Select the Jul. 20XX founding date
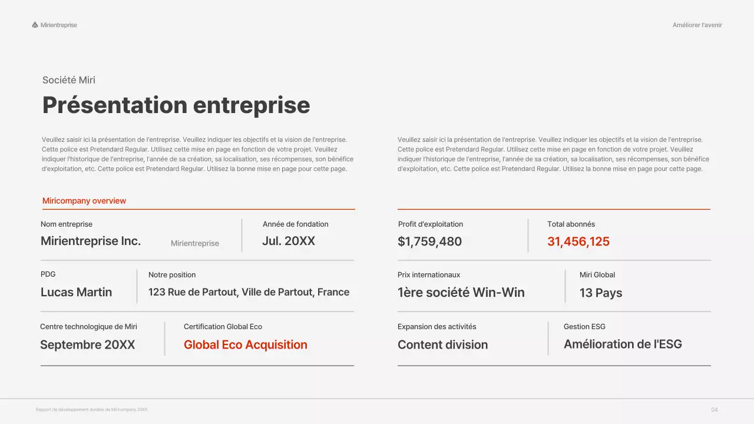 point(289,241)
